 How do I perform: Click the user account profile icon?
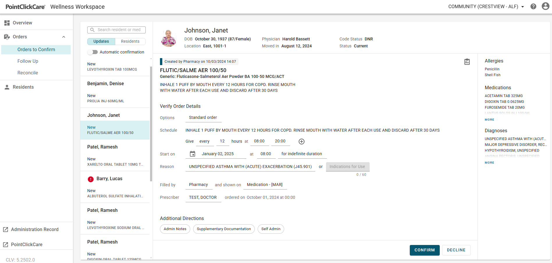(545, 6)
